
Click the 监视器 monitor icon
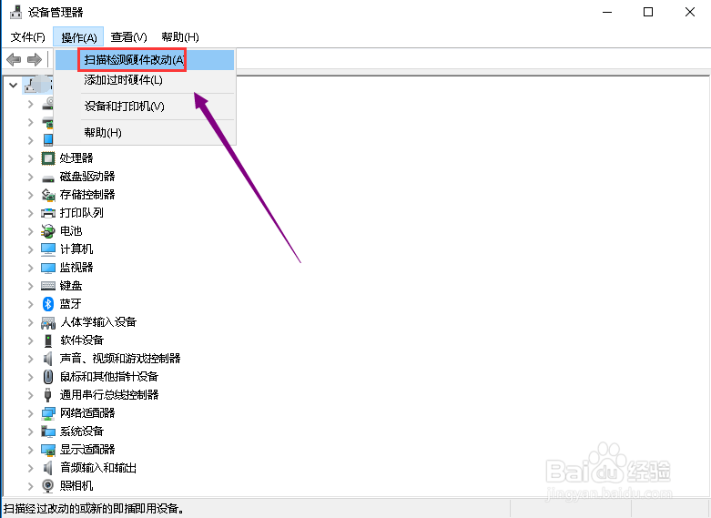coord(48,268)
